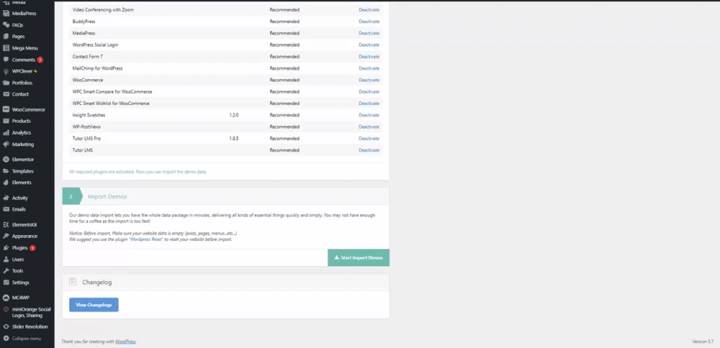This screenshot has height=348, width=720.
Task: Deactivate WordPress Social Login plugin
Action: click(x=369, y=45)
